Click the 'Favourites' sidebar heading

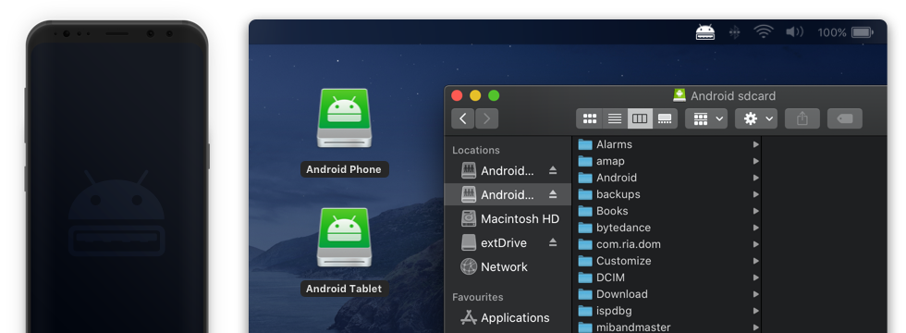(478, 297)
